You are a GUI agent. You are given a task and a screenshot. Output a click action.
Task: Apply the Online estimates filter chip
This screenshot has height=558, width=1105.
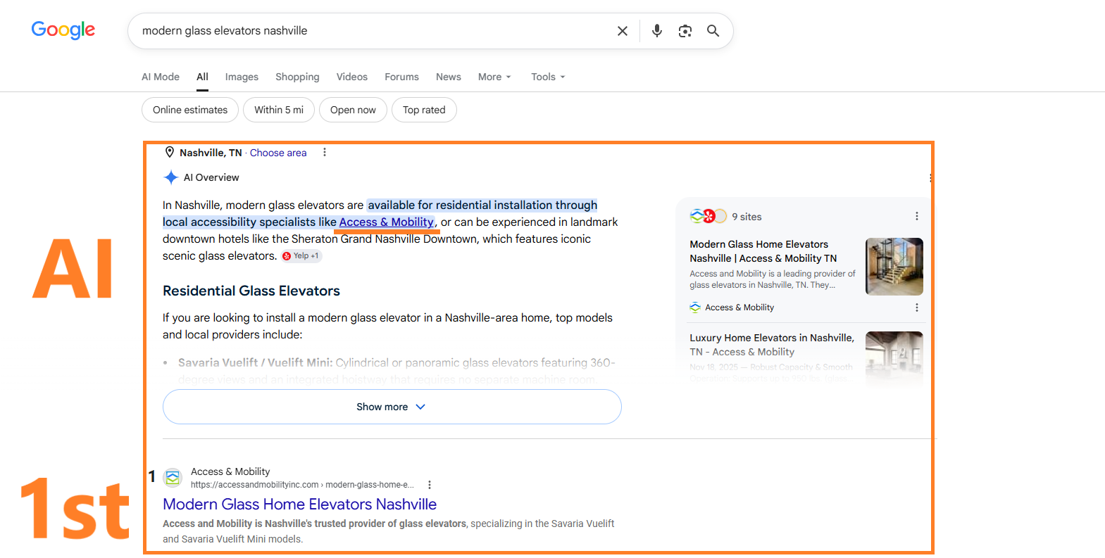coord(190,110)
